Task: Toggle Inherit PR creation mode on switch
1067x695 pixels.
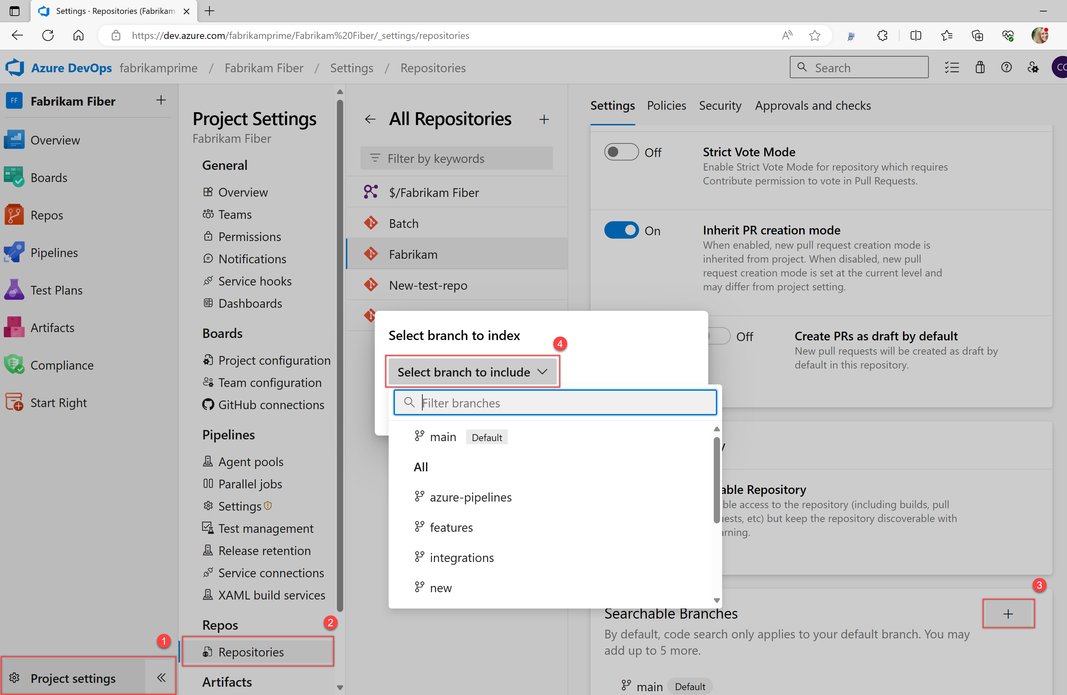Action: point(623,229)
